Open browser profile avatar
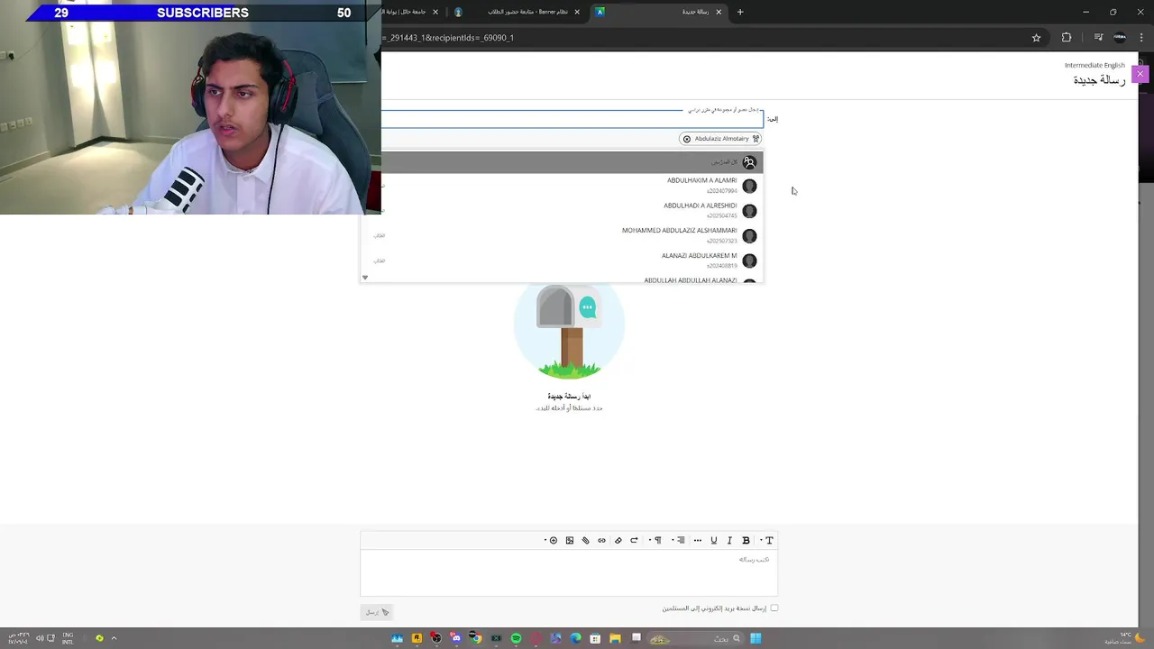Viewport: 1154px width, 649px height. (1120, 38)
